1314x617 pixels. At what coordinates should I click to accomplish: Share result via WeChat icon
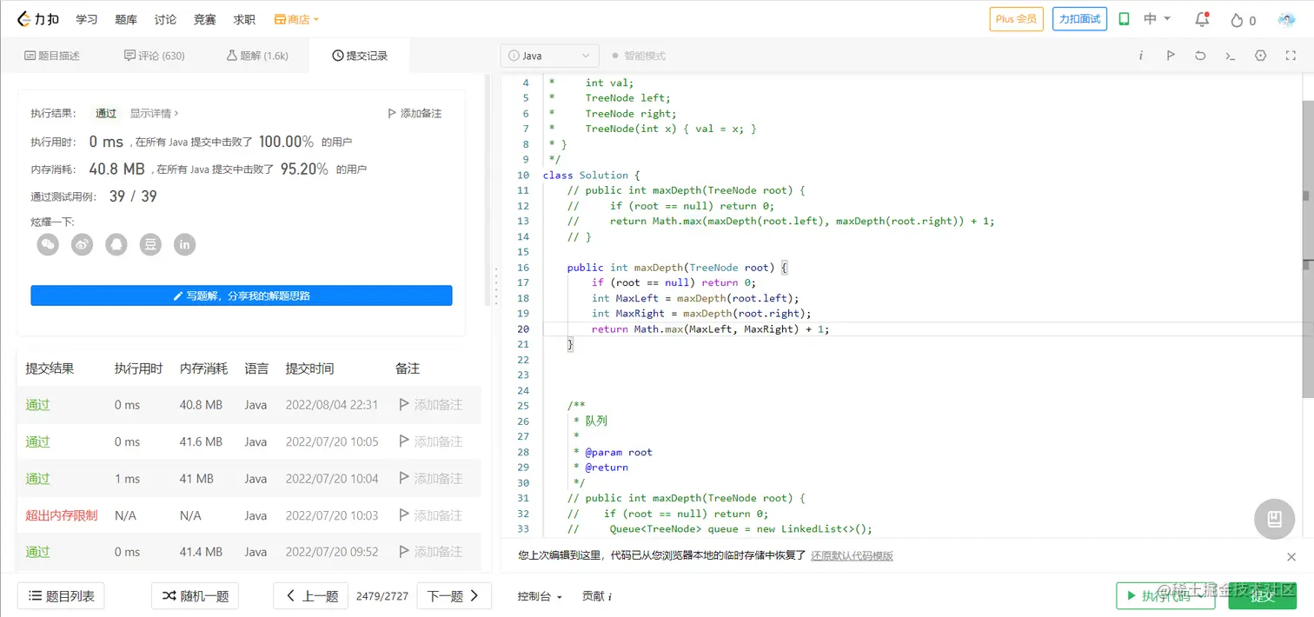click(48, 245)
